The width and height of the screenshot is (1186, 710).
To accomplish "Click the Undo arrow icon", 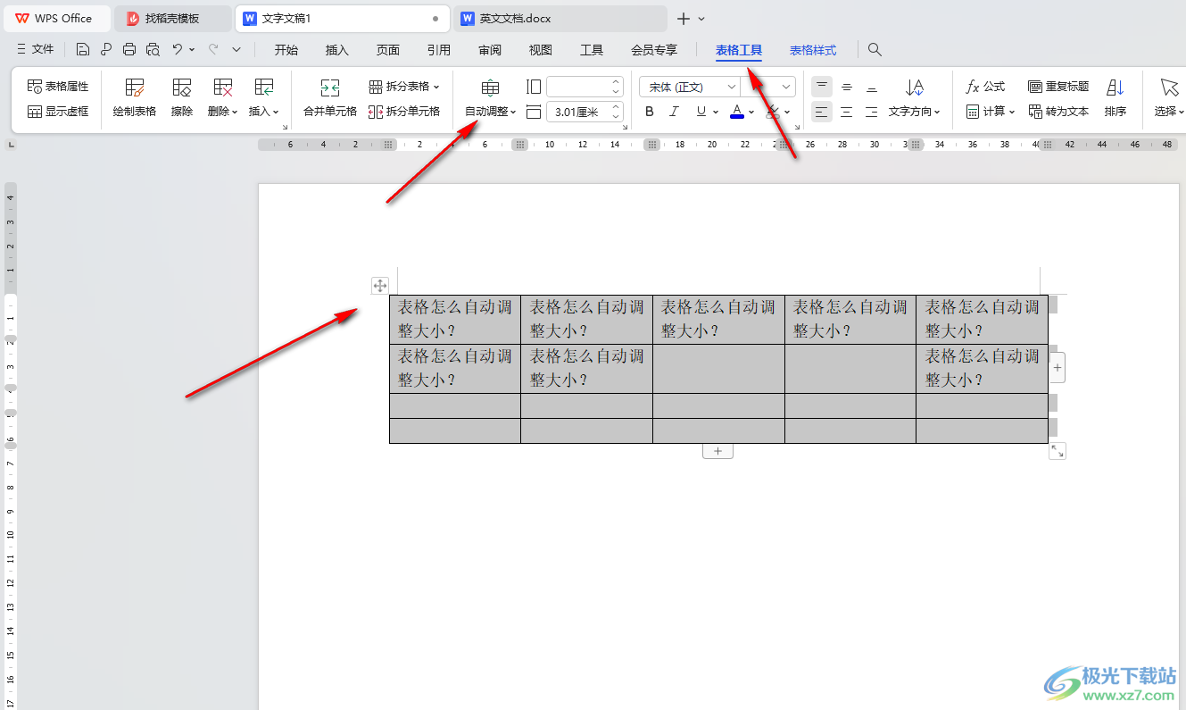I will 178,50.
